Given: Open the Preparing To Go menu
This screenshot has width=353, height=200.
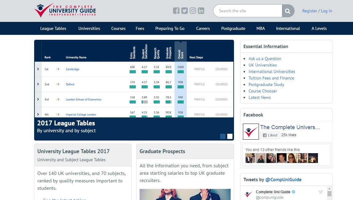Looking at the screenshot, I should click(170, 28).
